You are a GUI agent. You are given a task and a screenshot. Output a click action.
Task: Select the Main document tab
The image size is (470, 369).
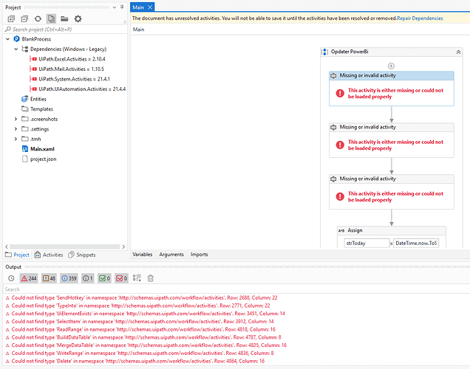point(138,7)
